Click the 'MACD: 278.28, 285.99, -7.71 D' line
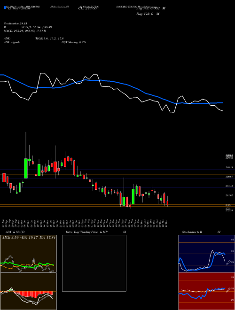235x310 pixels. 25,31
